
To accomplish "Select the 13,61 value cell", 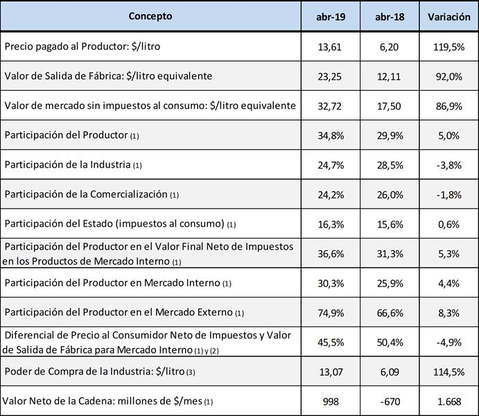I will (331, 46).
